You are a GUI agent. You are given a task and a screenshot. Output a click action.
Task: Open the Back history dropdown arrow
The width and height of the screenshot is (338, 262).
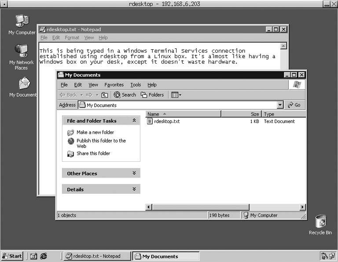[x=81, y=95]
